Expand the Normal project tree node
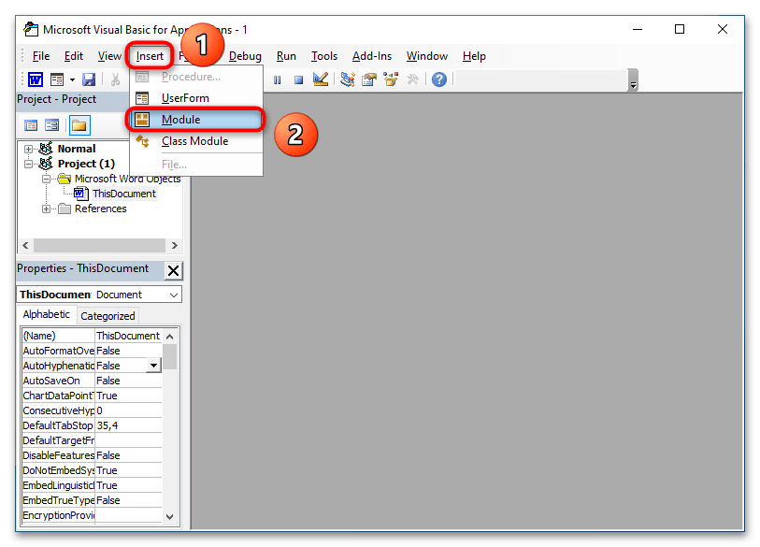The width and height of the screenshot is (760, 547). [x=28, y=149]
